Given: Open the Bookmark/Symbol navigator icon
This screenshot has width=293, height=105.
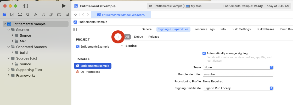Looking at the screenshot, I should point(20,15).
